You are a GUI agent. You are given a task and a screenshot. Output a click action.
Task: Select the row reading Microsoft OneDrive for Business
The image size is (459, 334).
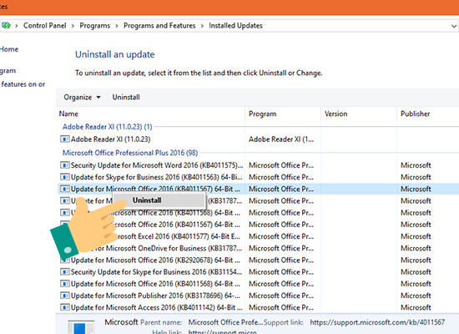(x=258, y=248)
